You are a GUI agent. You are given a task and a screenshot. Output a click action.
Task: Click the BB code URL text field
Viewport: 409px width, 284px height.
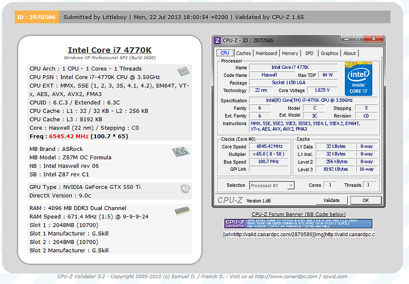point(298,234)
